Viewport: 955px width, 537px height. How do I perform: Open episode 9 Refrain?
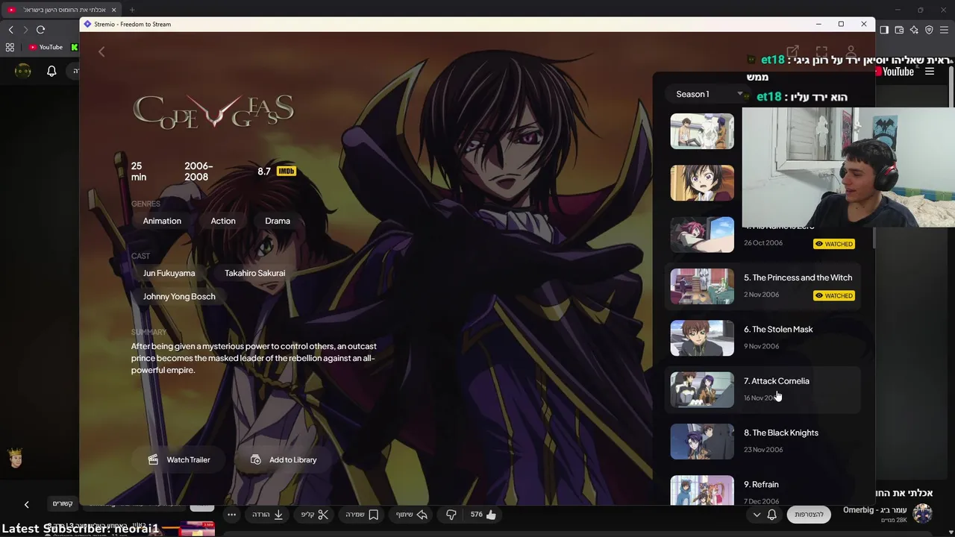[763, 491]
